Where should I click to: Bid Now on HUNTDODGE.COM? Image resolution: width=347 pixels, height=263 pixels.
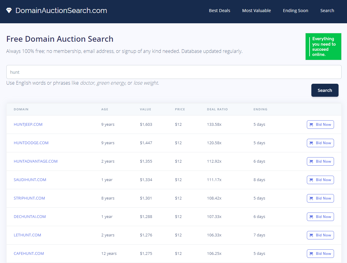[x=320, y=143]
